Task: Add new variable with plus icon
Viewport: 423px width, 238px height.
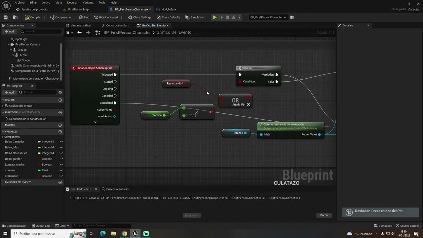Action: point(60,132)
